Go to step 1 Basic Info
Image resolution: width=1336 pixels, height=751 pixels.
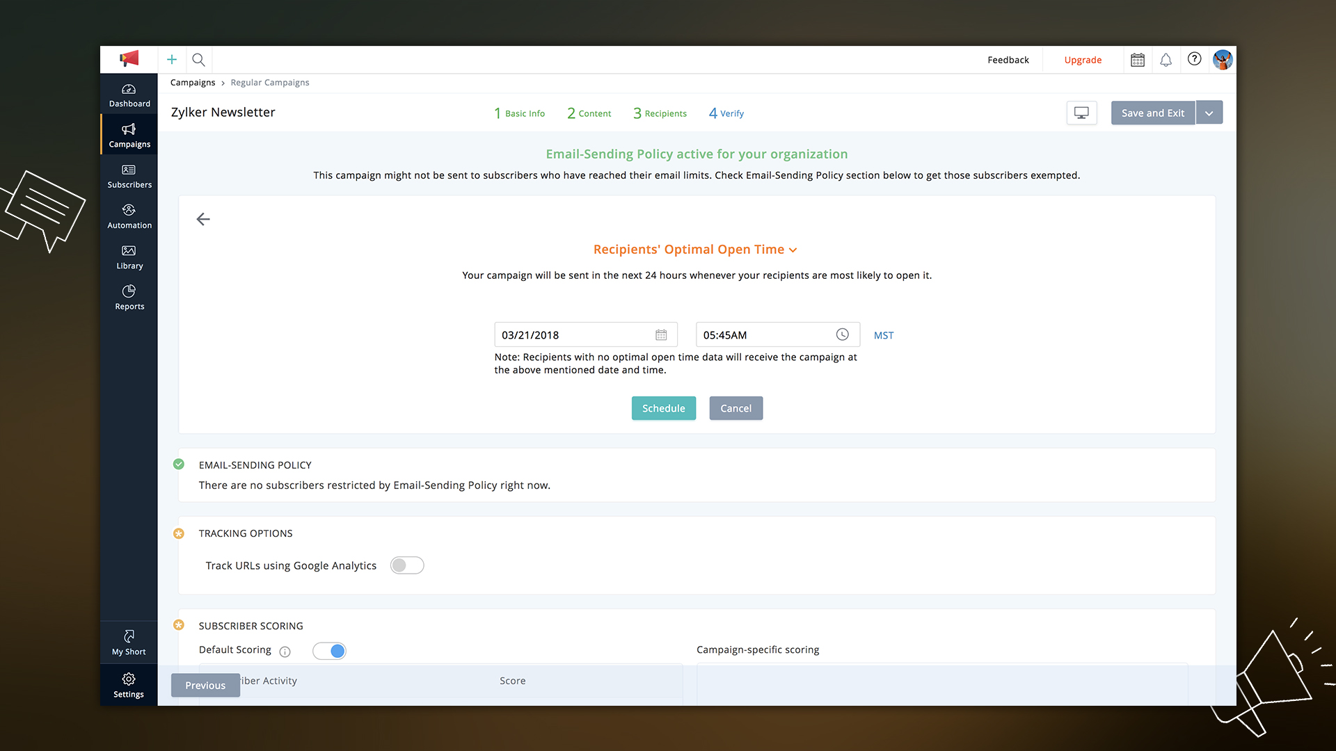[519, 113]
